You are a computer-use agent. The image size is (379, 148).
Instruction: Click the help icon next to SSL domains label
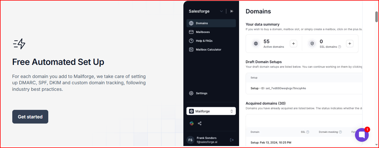340,47
